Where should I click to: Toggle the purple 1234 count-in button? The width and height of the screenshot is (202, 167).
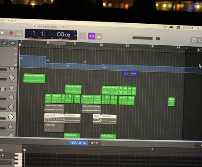(92, 36)
